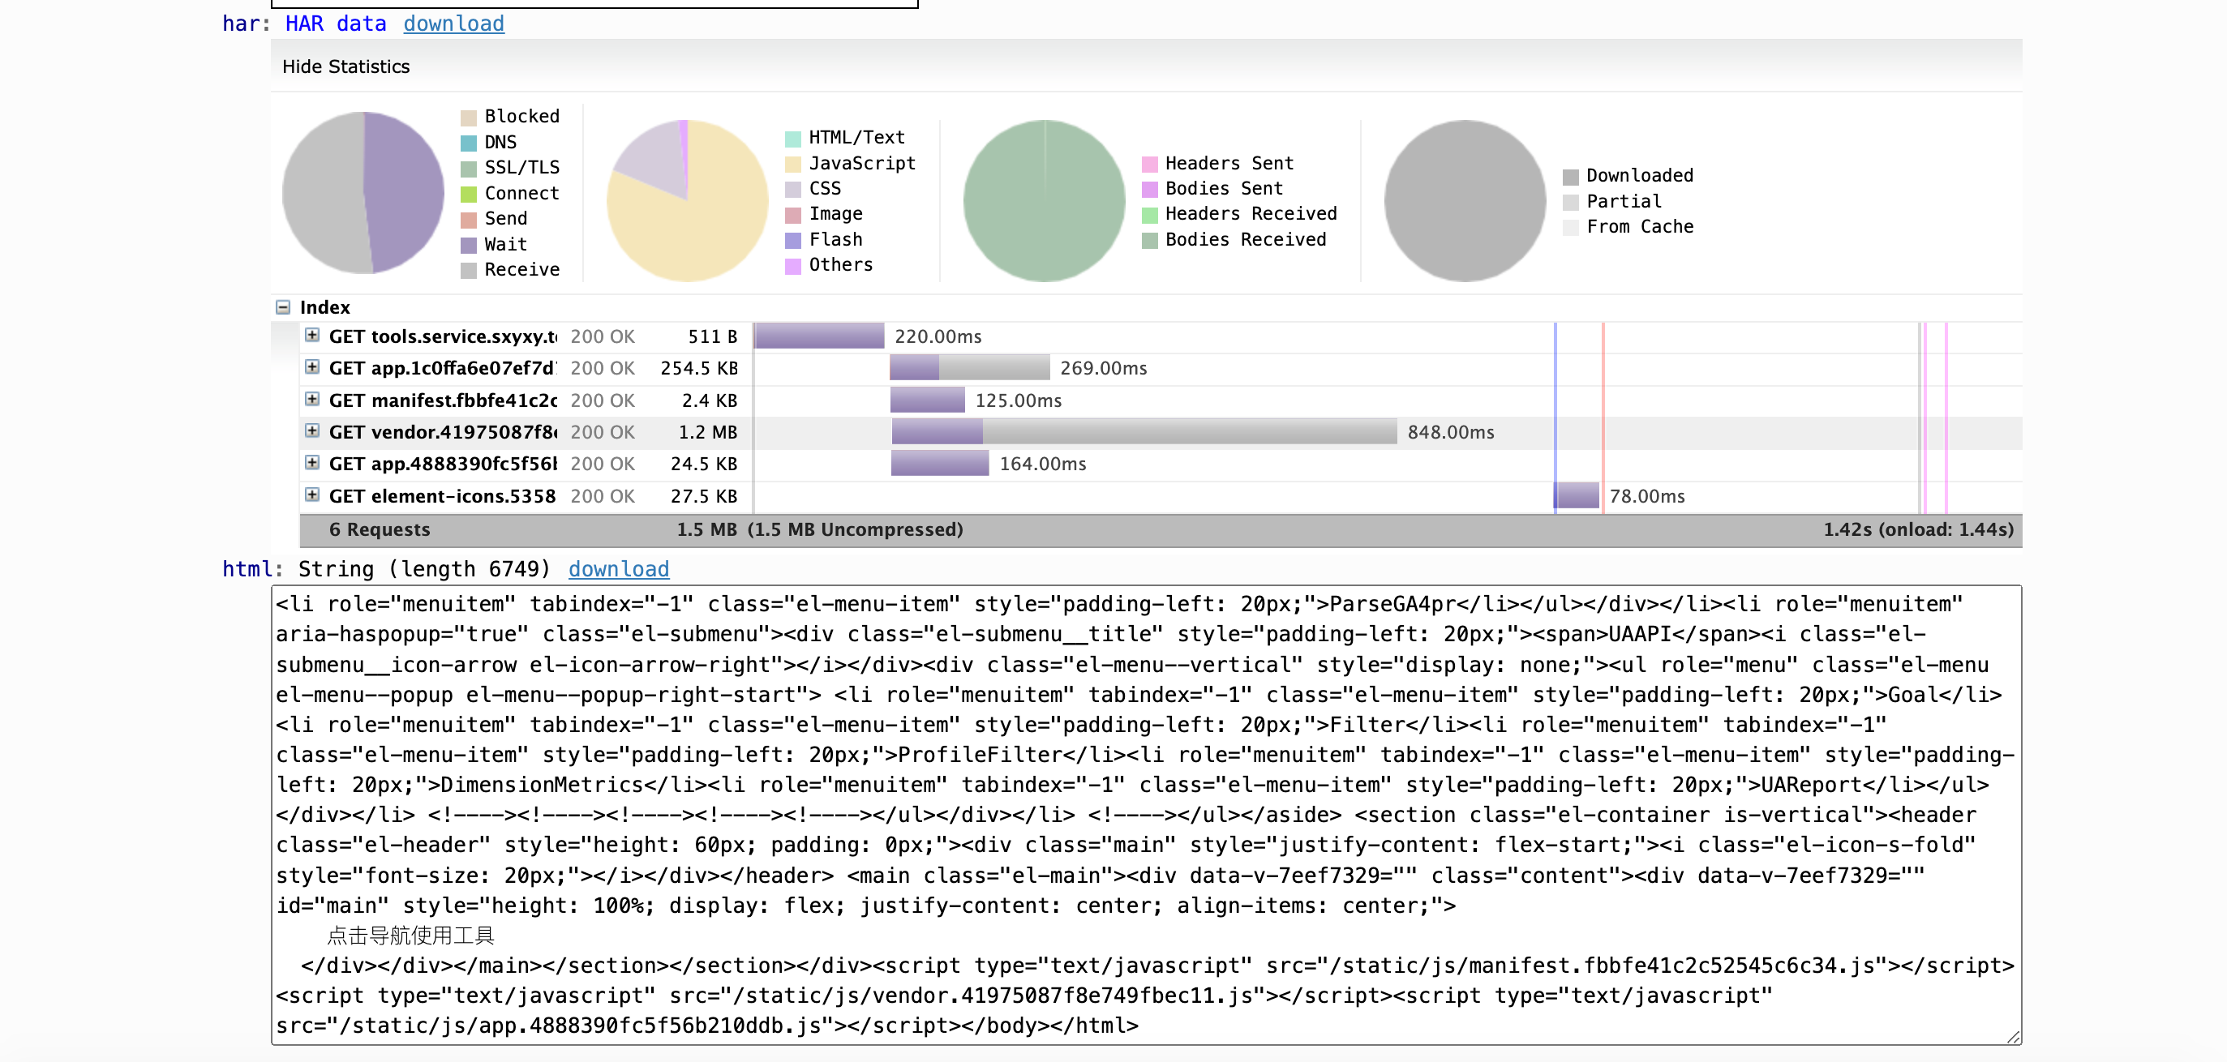Click the Downloaded legend swatch

click(x=1571, y=178)
